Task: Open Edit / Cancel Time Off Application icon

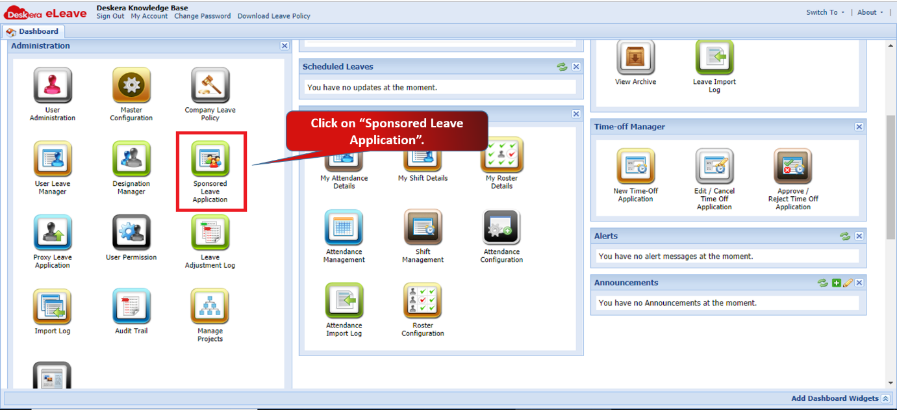Action: pos(714,166)
